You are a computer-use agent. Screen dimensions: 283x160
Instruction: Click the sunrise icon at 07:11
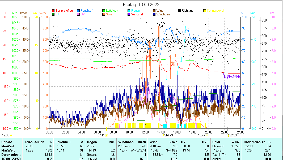point(107,135)
